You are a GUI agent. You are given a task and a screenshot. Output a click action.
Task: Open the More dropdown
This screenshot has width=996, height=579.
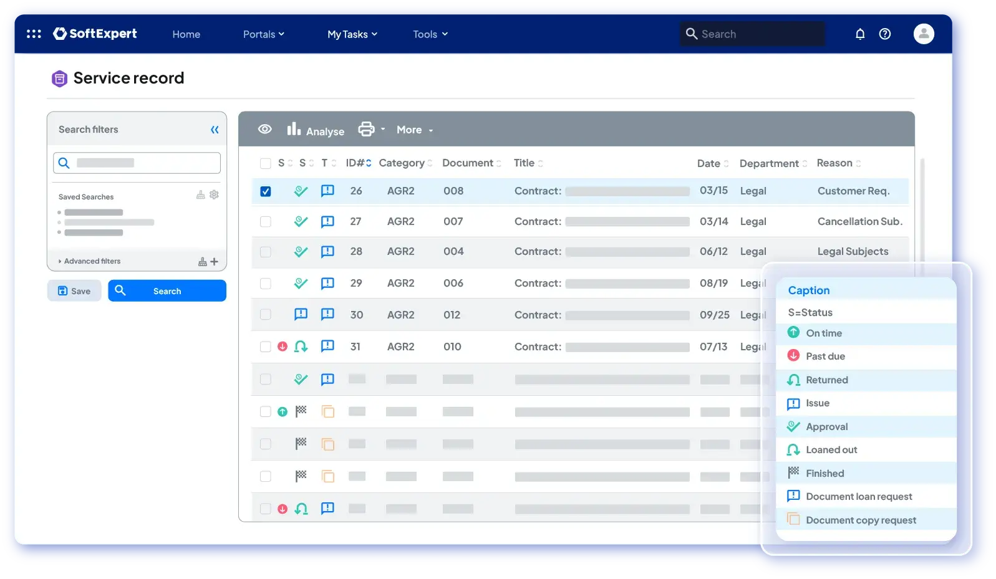[x=415, y=130]
